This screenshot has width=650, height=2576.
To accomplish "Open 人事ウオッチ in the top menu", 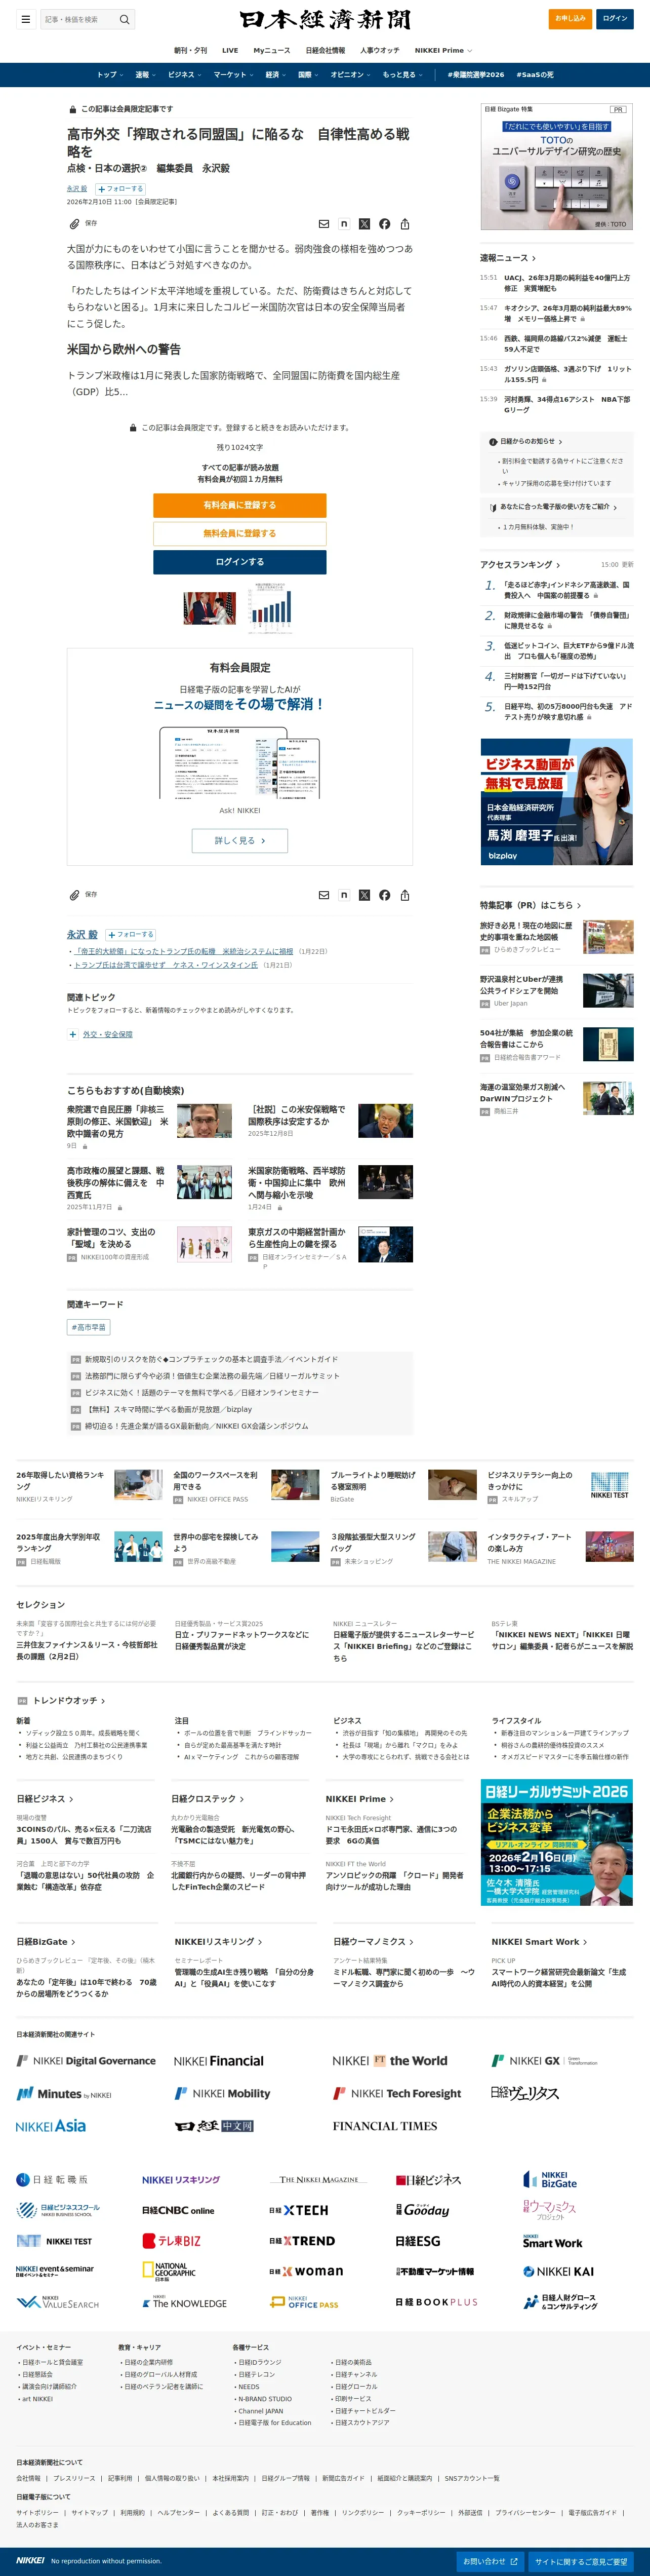I will coord(380,50).
